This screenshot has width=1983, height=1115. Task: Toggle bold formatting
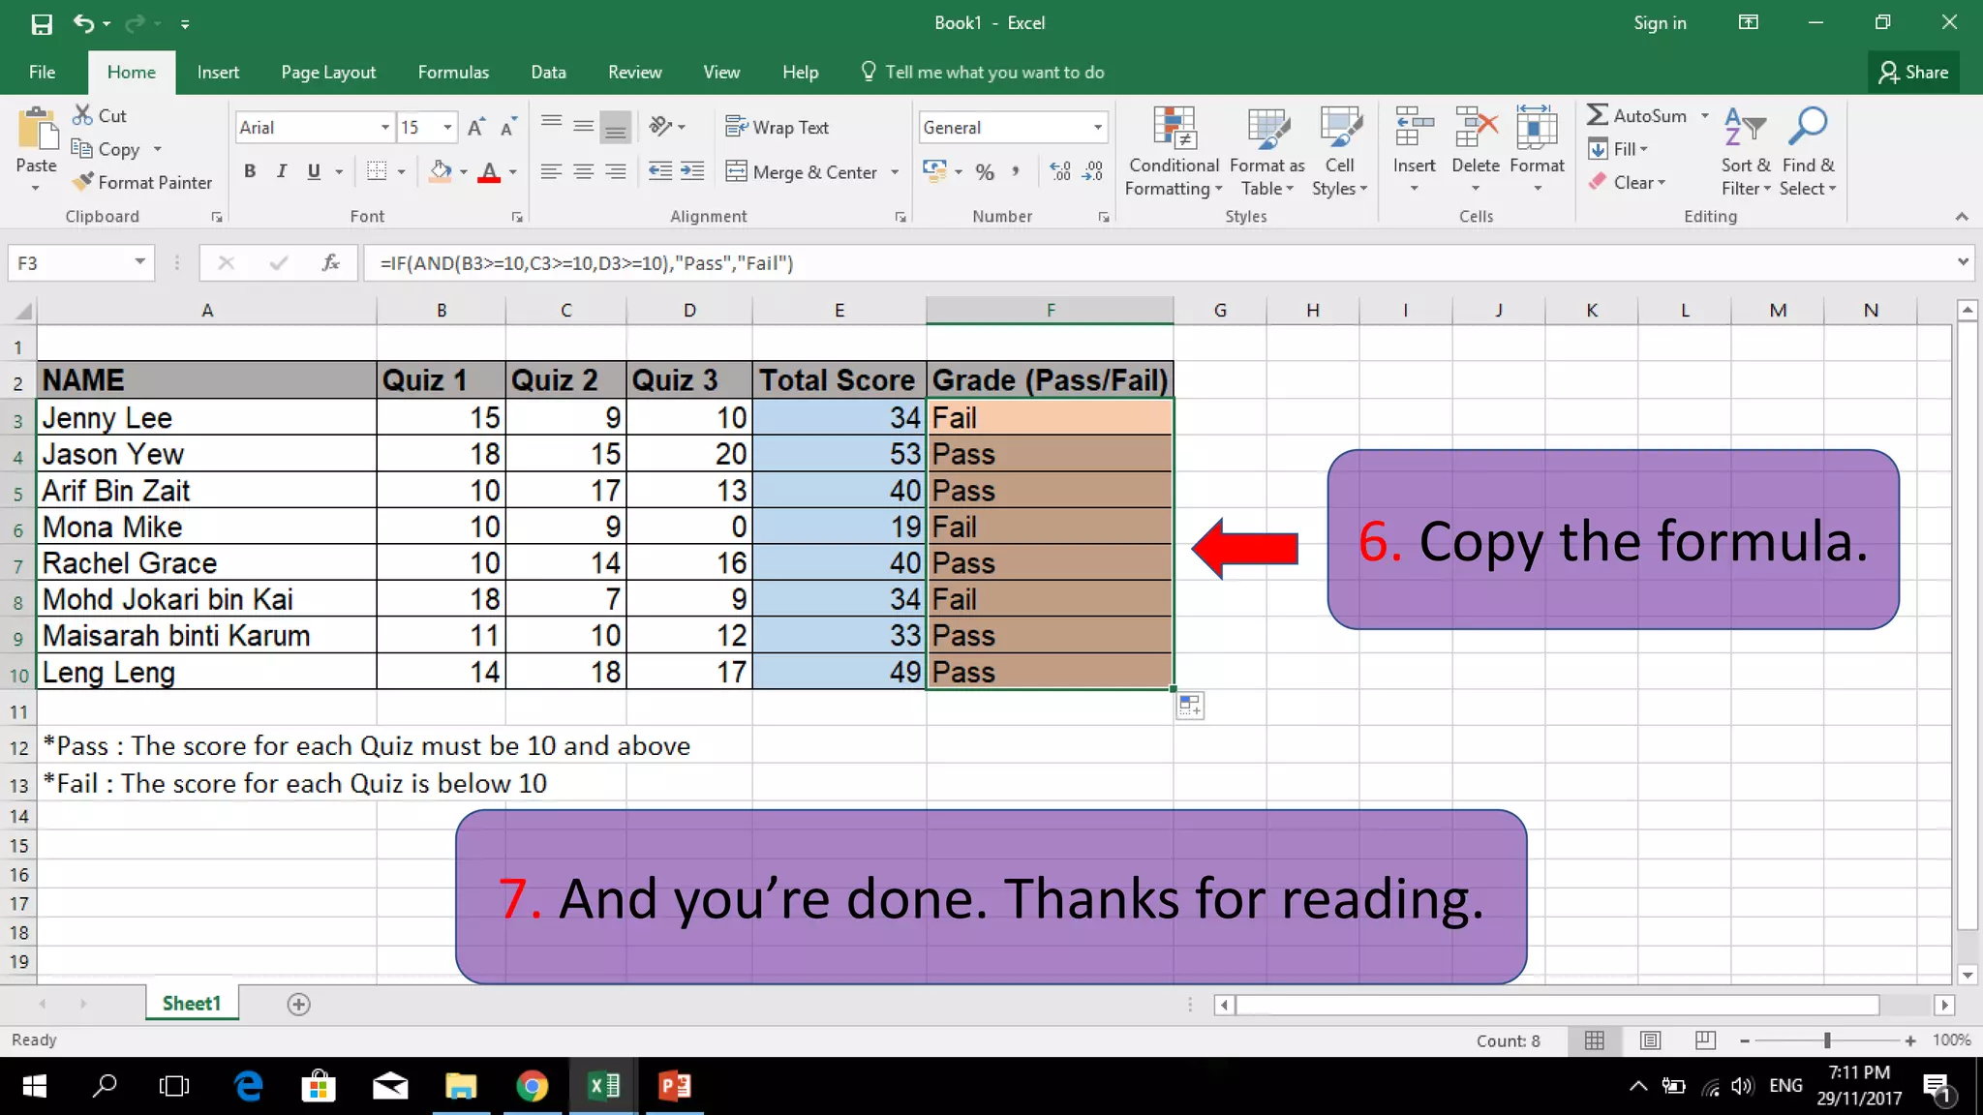[250, 172]
